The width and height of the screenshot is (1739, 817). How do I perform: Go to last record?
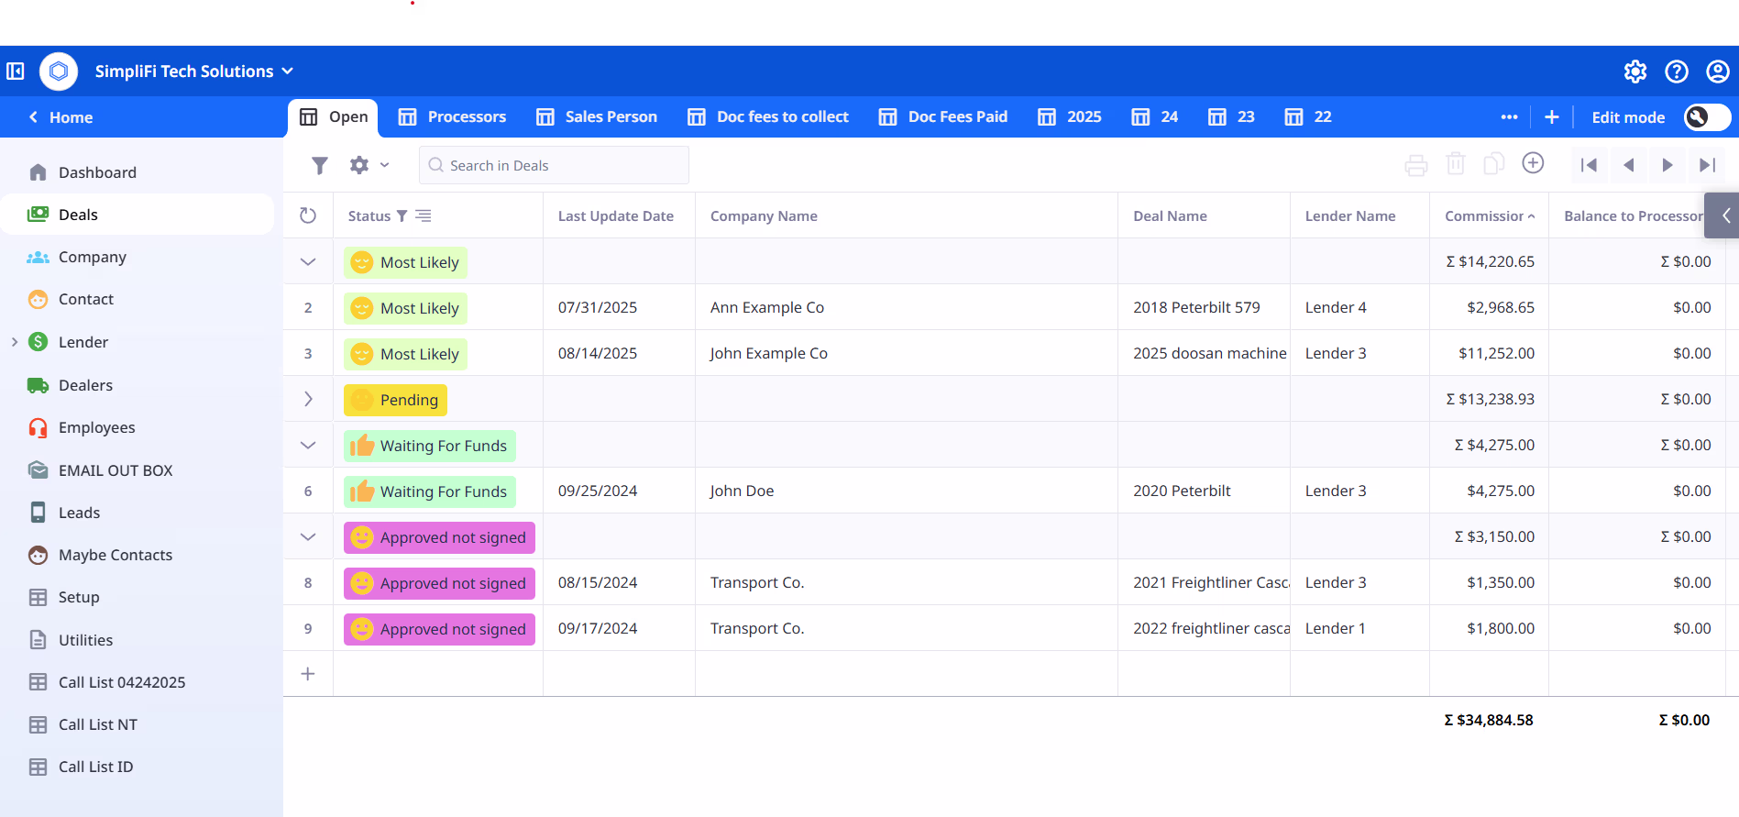pyautogui.click(x=1707, y=165)
